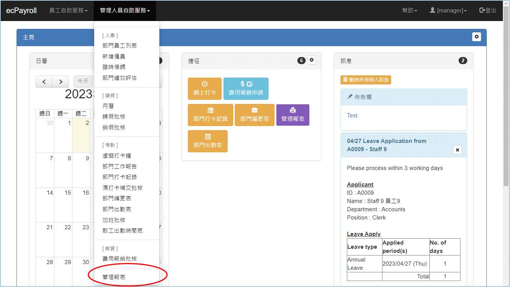
Task: Select calendar day 29
Action: (x=63, y=272)
